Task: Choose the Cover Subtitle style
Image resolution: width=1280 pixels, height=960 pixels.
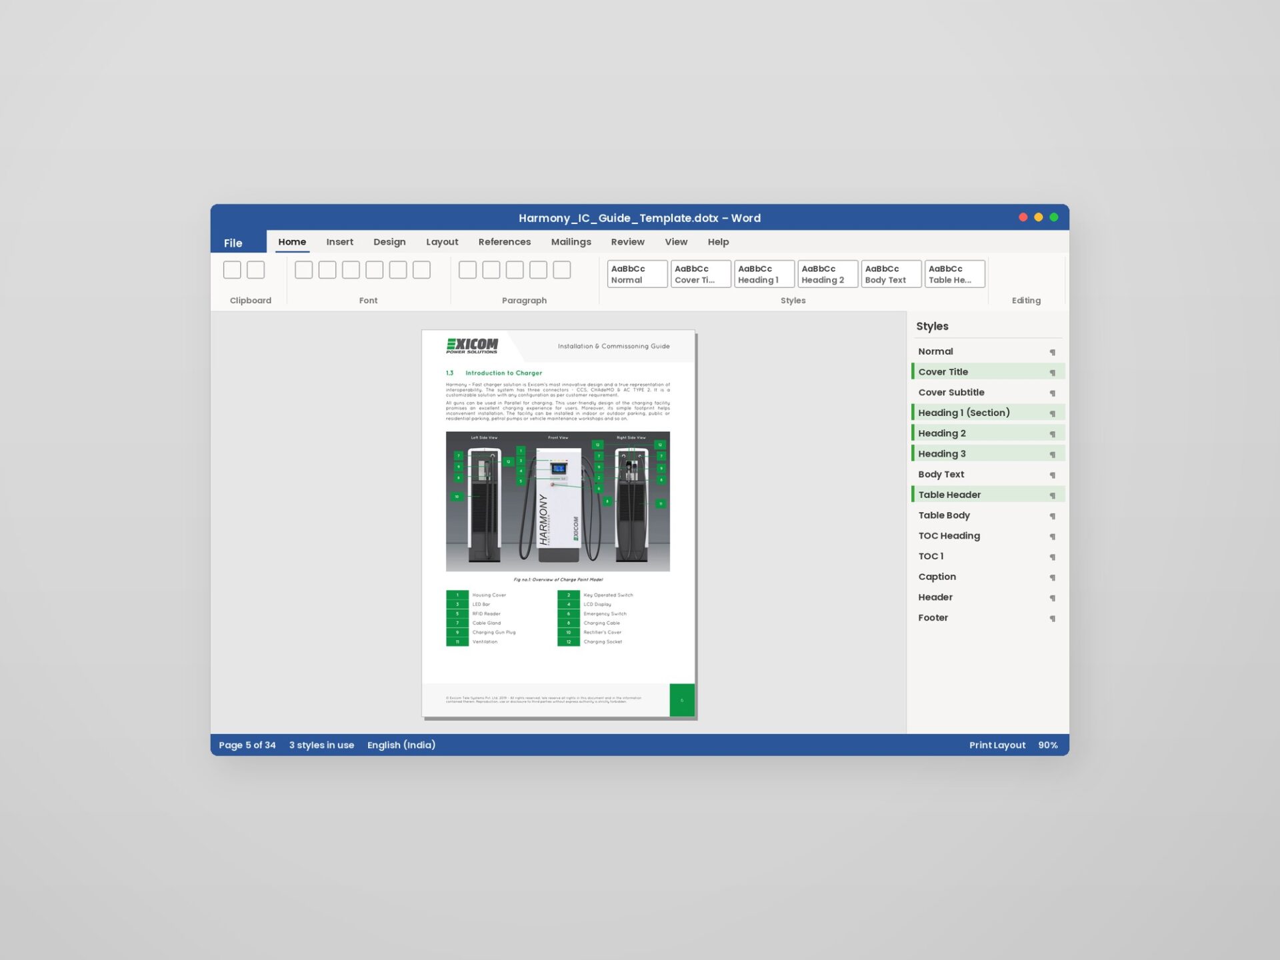Action: point(988,392)
